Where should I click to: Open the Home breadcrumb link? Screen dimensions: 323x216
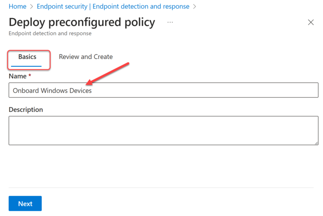pyautogui.click(x=18, y=6)
